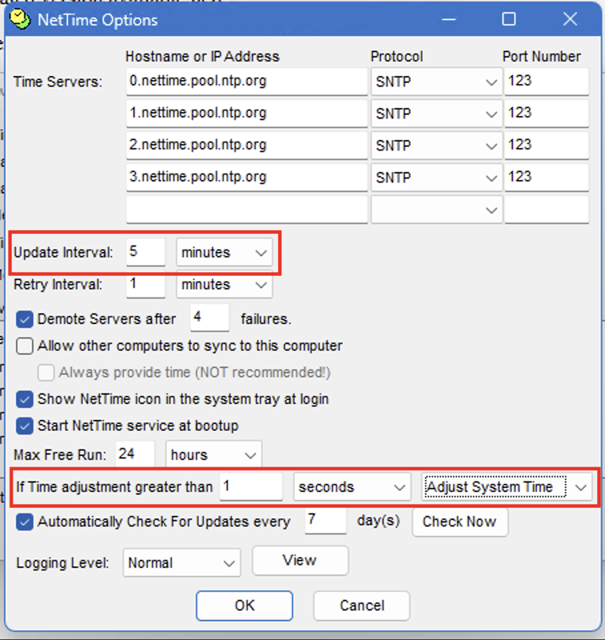Click port number field for 0.nettime server

click(546, 81)
